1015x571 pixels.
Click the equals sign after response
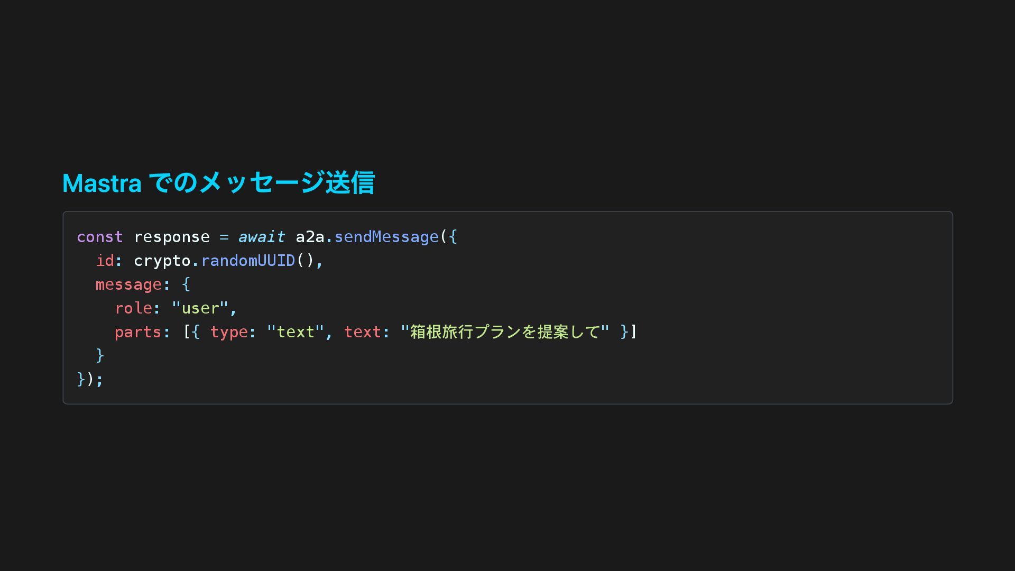click(x=224, y=237)
